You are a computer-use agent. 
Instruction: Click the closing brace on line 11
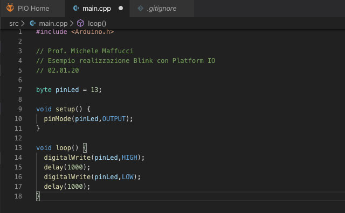click(38, 128)
